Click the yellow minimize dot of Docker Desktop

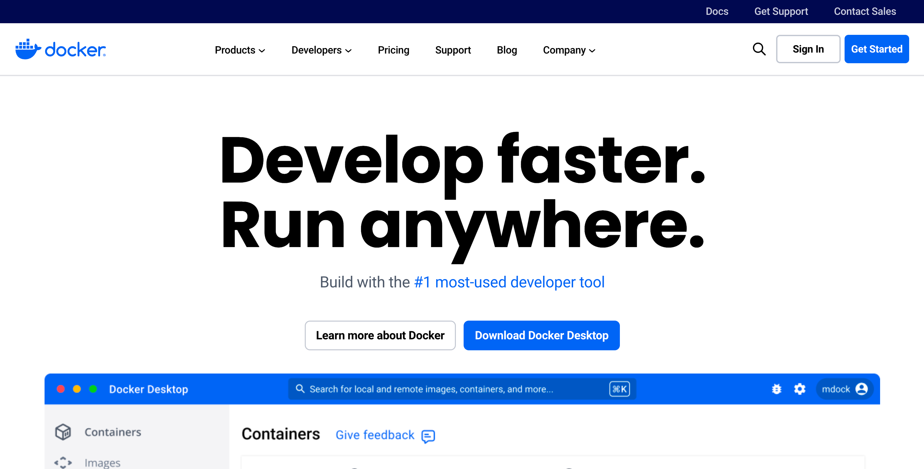coord(77,389)
